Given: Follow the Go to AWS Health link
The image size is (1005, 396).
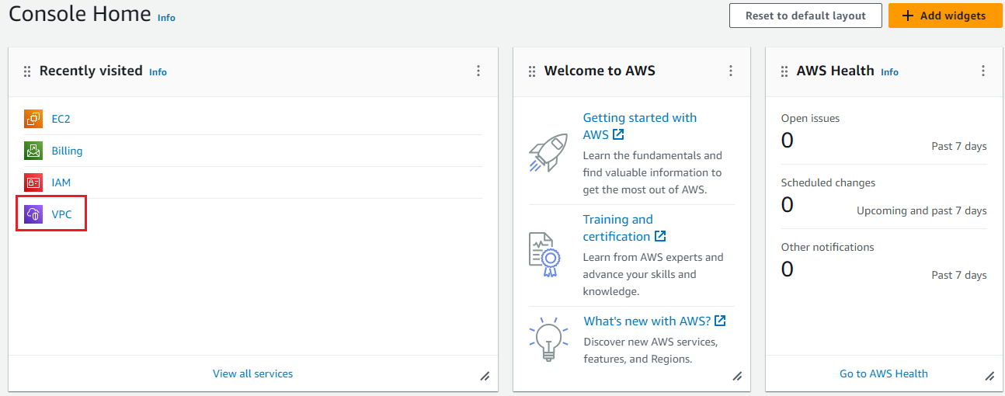Looking at the screenshot, I should coord(883,373).
